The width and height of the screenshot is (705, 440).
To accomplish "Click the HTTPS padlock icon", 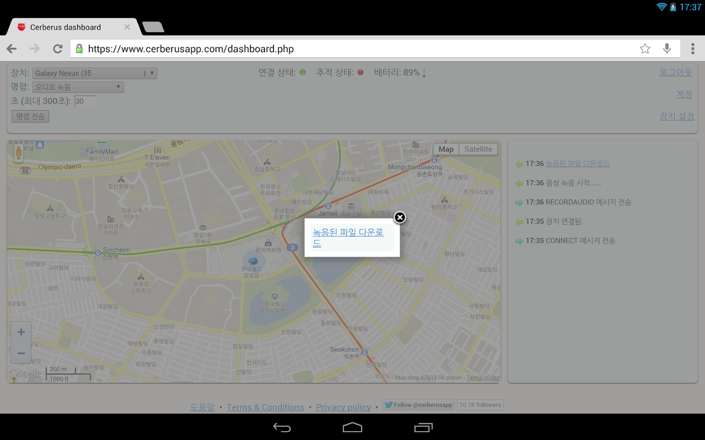I will click(x=79, y=48).
